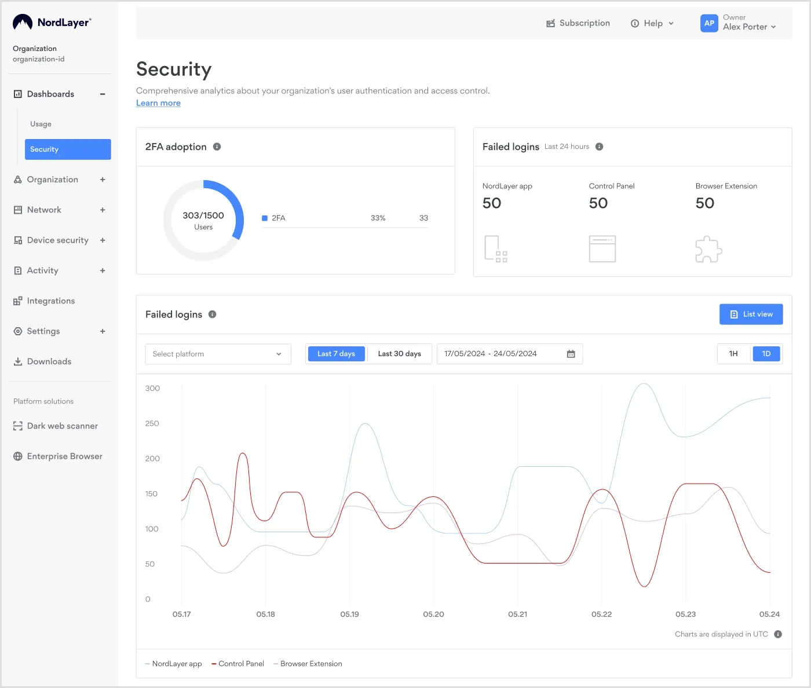
Task: Click the date range input field
Action: point(510,354)
